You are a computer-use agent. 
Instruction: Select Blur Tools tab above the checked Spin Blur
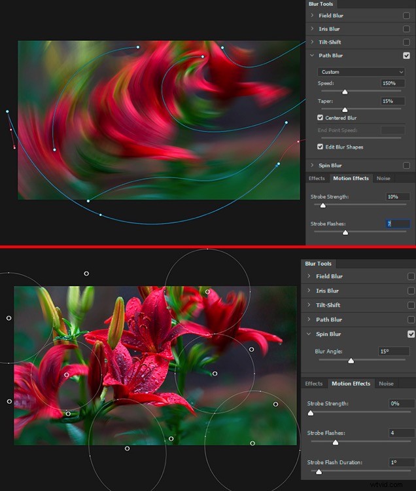(x=318, y=264)
